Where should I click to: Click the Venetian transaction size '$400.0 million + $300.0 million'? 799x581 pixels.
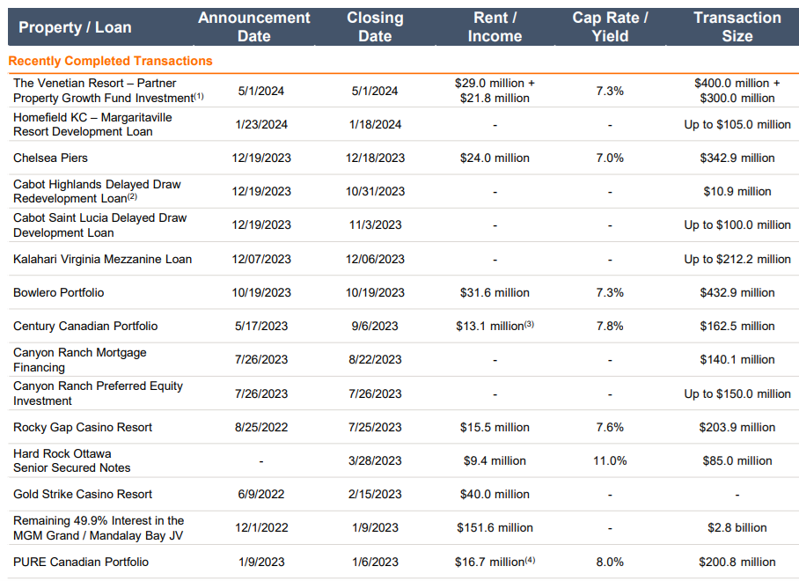[x=737, y=91]
